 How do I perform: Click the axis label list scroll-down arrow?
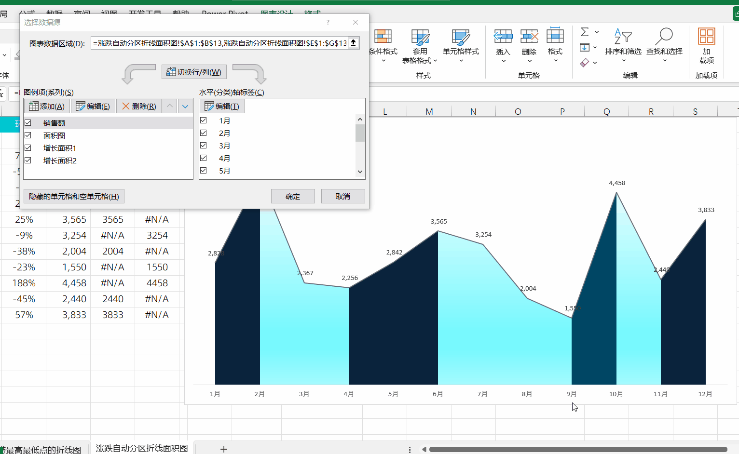click(x=360, y=172)
